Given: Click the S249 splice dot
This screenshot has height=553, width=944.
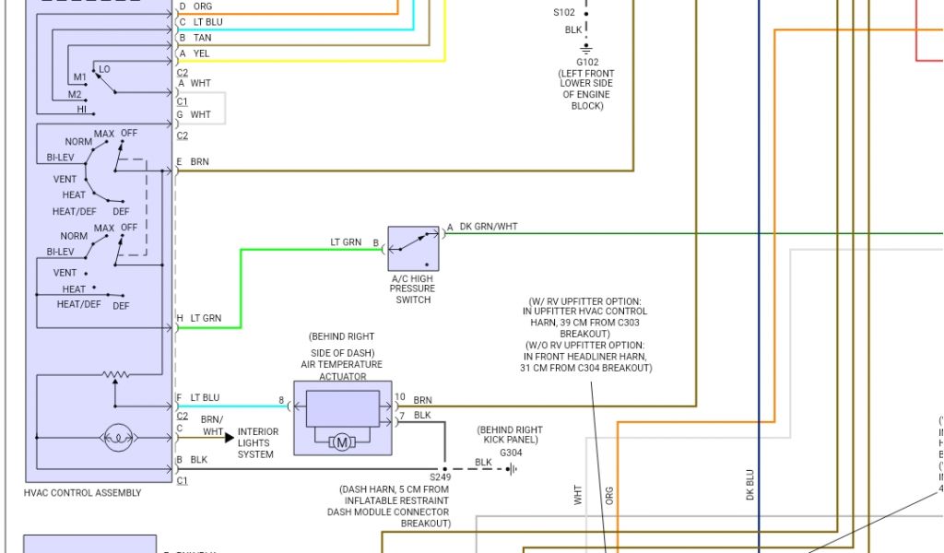Looking at the screenshot, I should (444, 468).
